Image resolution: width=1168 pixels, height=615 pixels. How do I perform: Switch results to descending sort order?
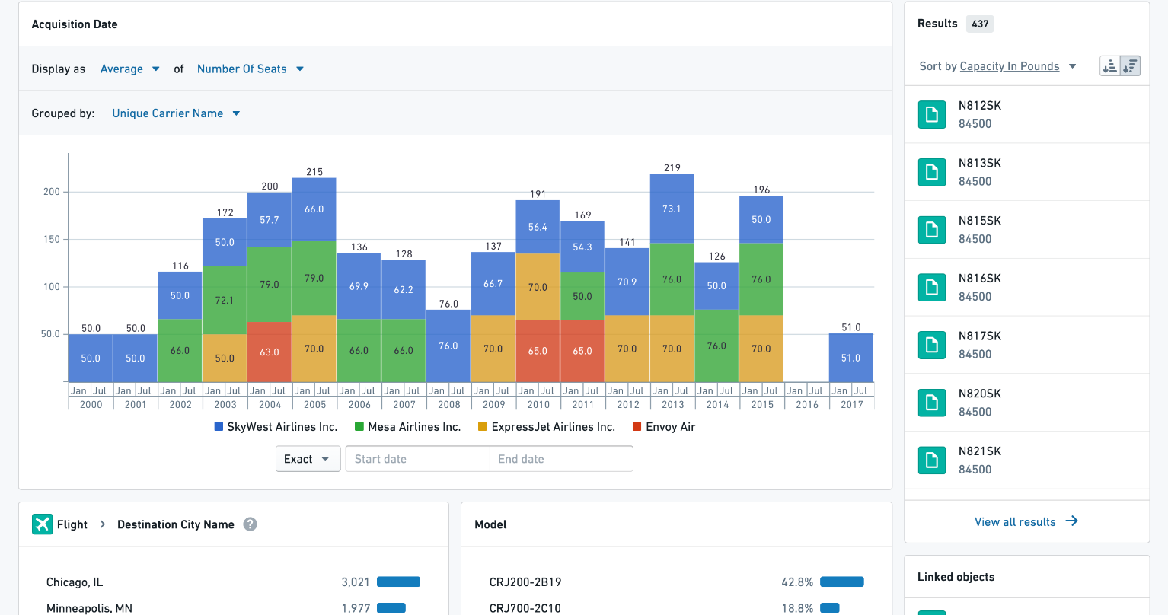[x=1130, y=66]
